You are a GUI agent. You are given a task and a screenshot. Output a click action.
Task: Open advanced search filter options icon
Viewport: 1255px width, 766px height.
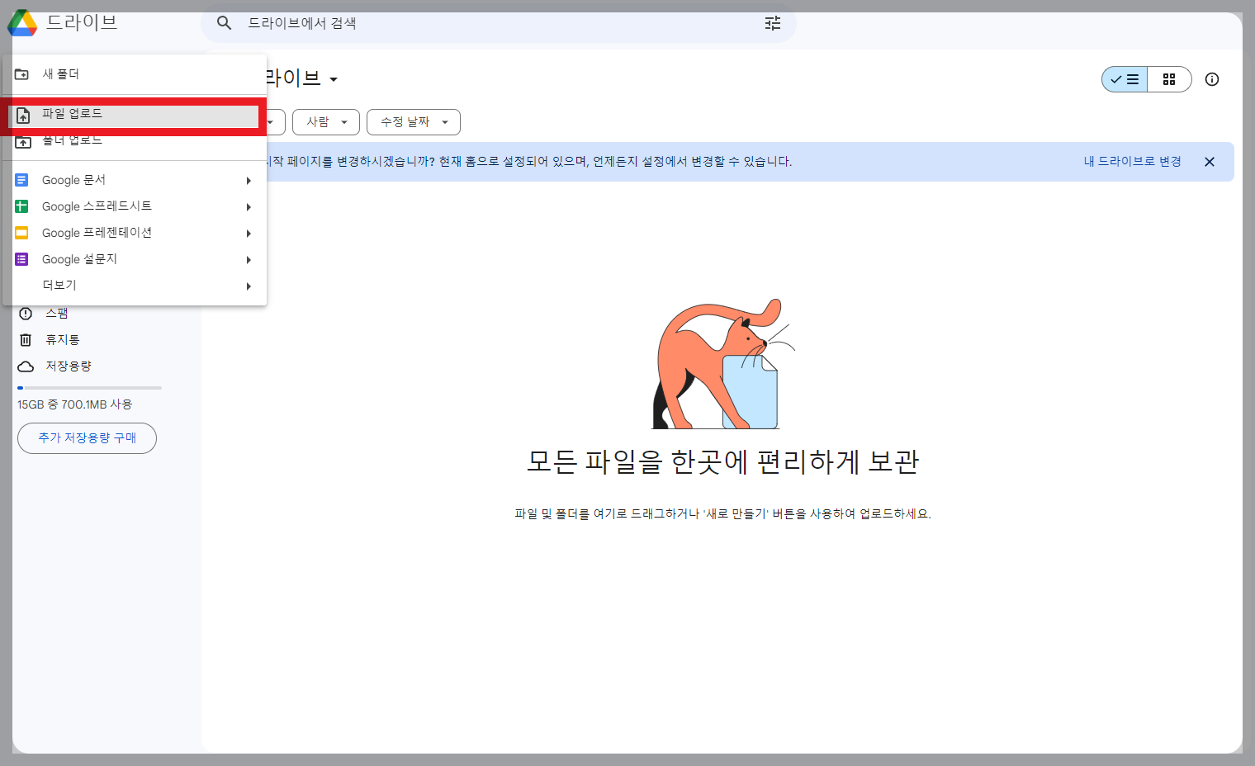pyautogui.click(x=773, y=23)
